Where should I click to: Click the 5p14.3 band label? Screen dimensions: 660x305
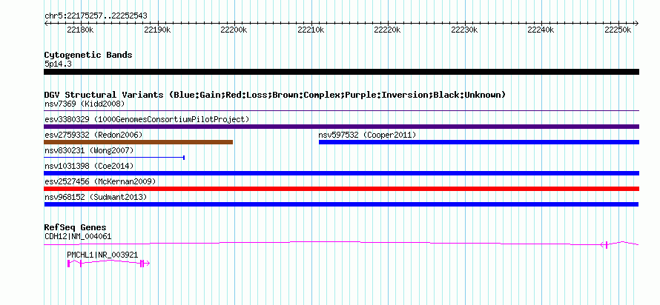pyautogui.click(x=58, y=64)
